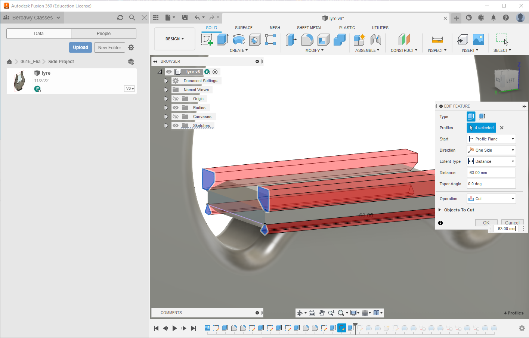This screenshot has width=529, height=338.
Task: Click the Fillet tool in Modify
Action: point(307,40)
